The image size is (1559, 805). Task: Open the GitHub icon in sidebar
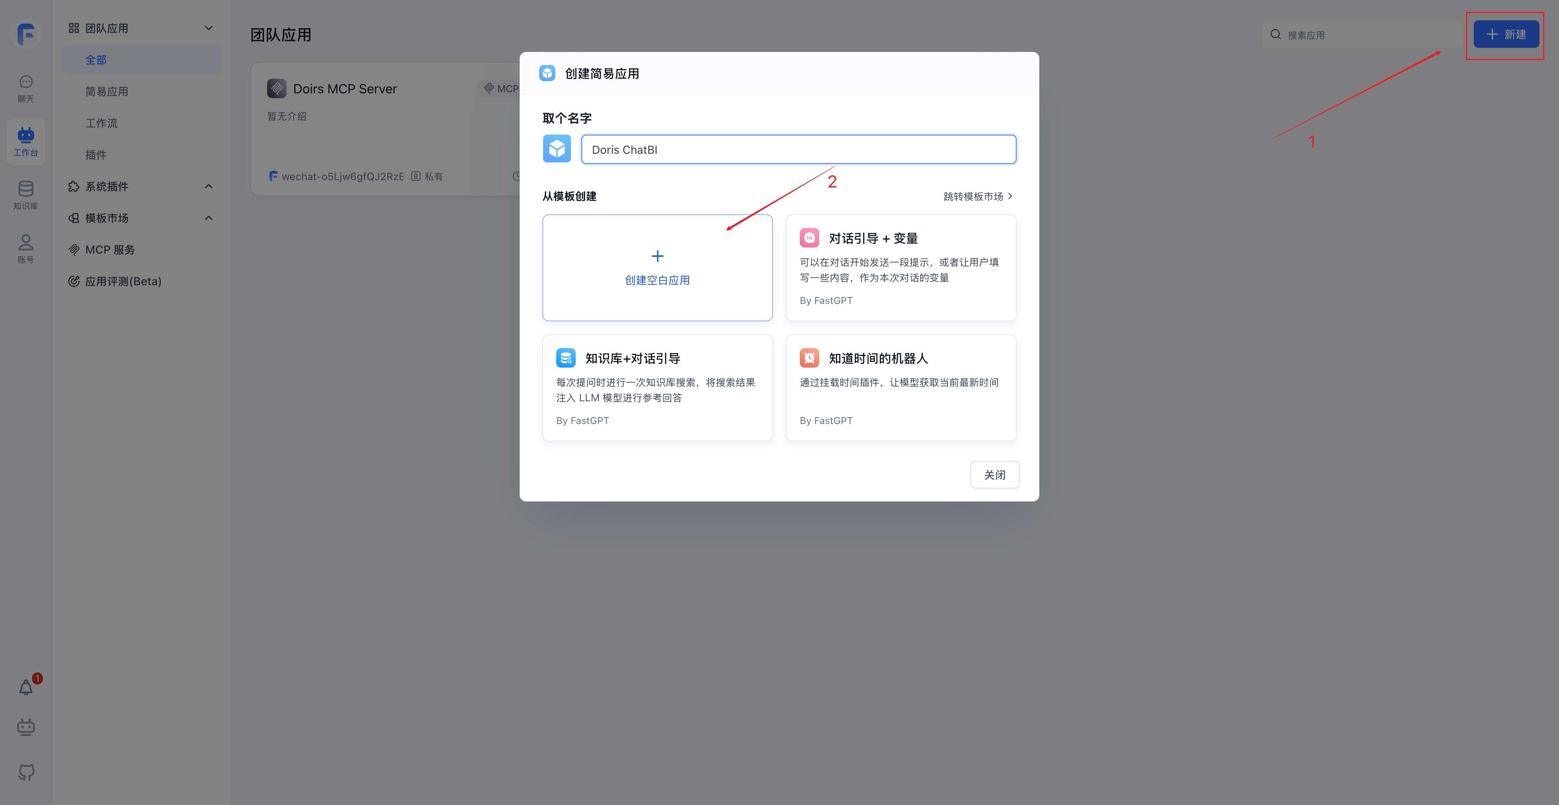[x=26, y=772]
